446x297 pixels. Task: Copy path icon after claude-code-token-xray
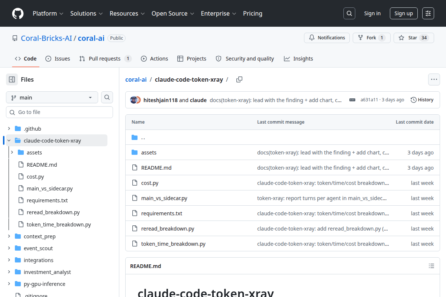tap(239, 79)
